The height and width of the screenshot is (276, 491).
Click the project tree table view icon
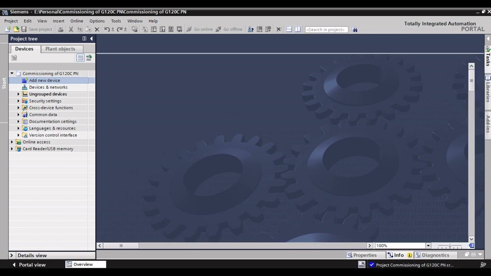tap(80, 58)
